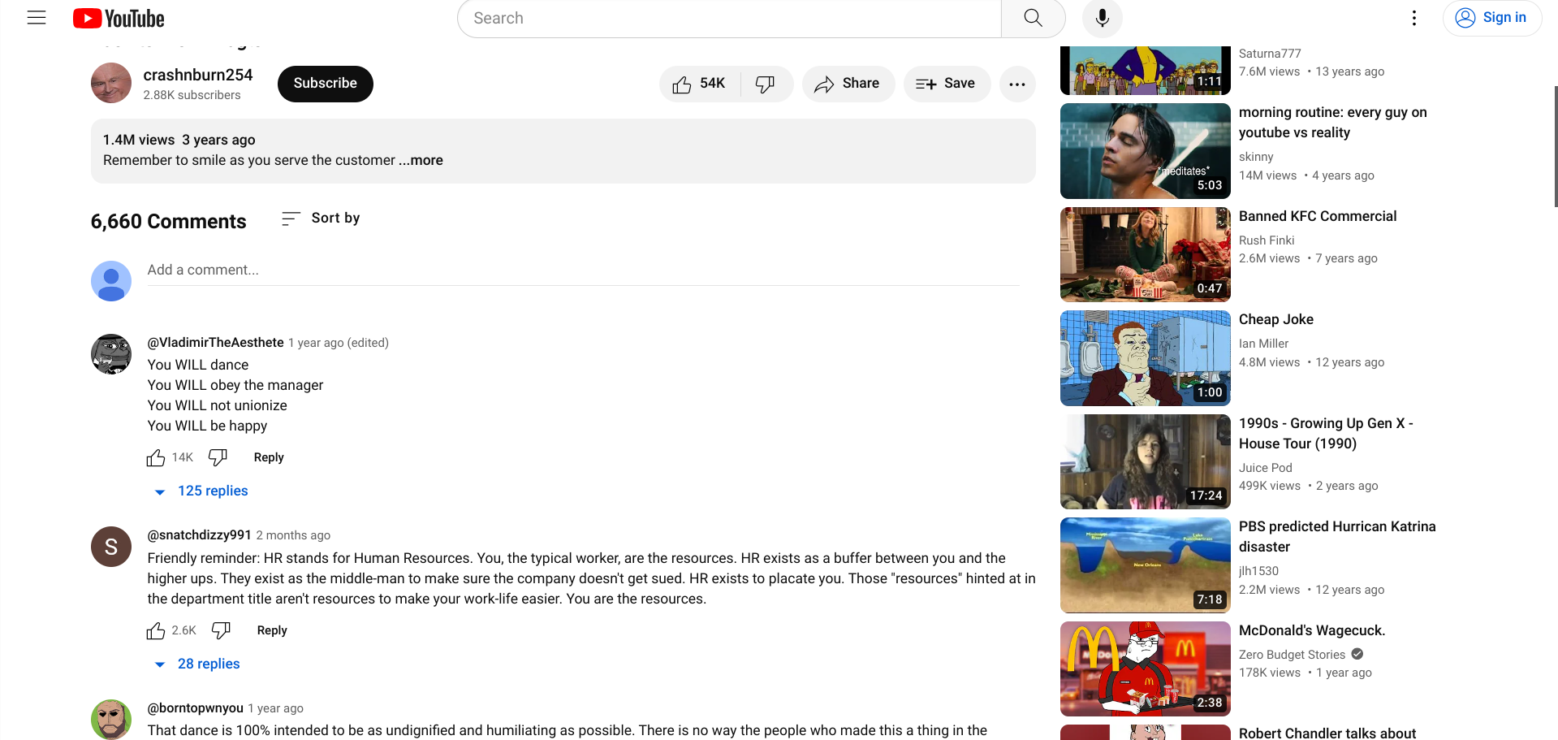Viewport: 1558px width, 740px height.
Task: Like VladimirTheAesthete's comment with 14K likes
Action: tap(156, 458)
